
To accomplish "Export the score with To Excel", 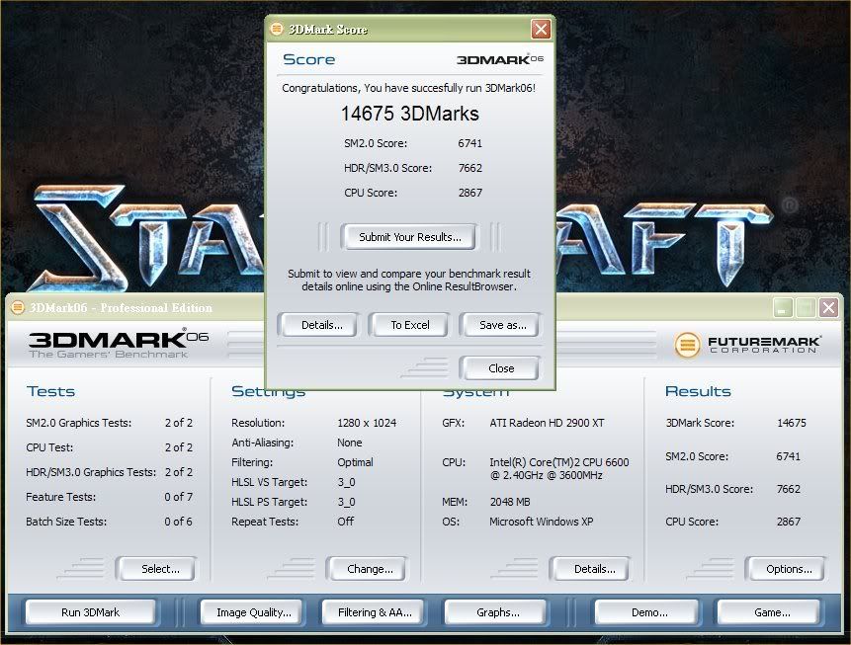I will 410,325.
